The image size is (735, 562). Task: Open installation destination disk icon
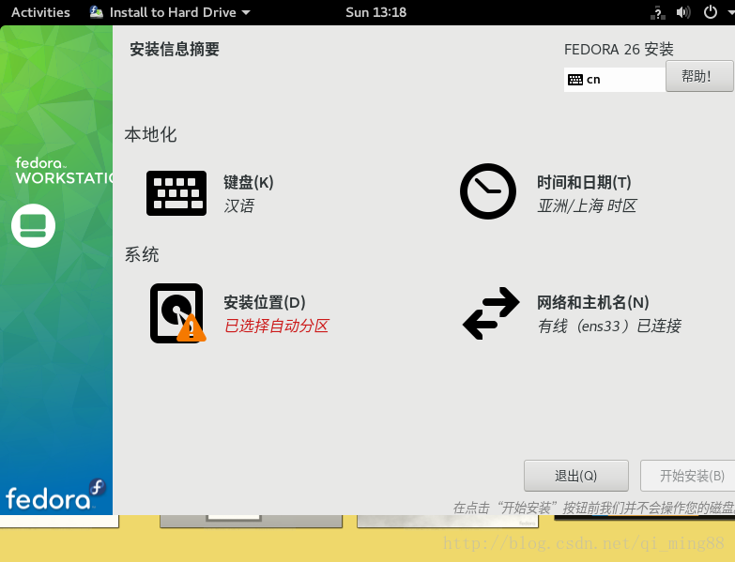[x=177, y=313]
